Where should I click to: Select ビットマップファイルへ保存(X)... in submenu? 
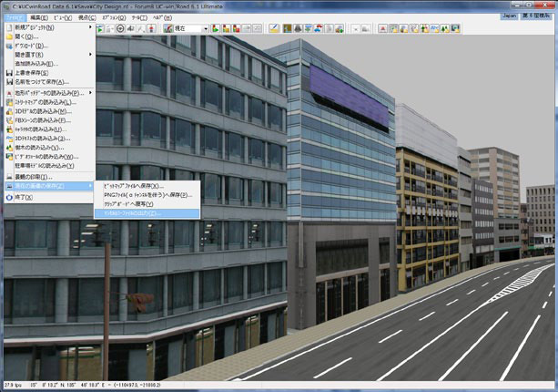pos(147,186)
